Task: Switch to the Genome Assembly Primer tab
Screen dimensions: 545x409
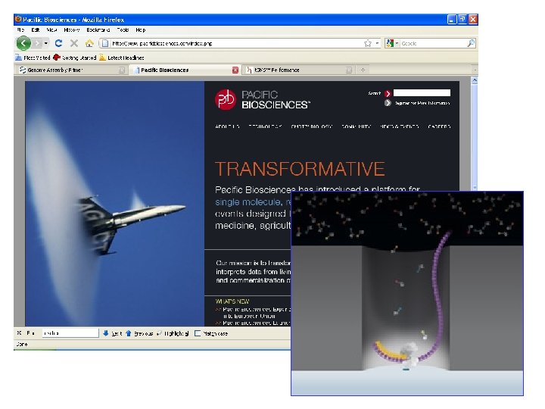Action: [70, 70]
